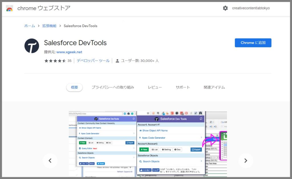Screen dimensions: 292x179
Task: Toggle Show Object API Name eye icon
Action: (140, 130)
